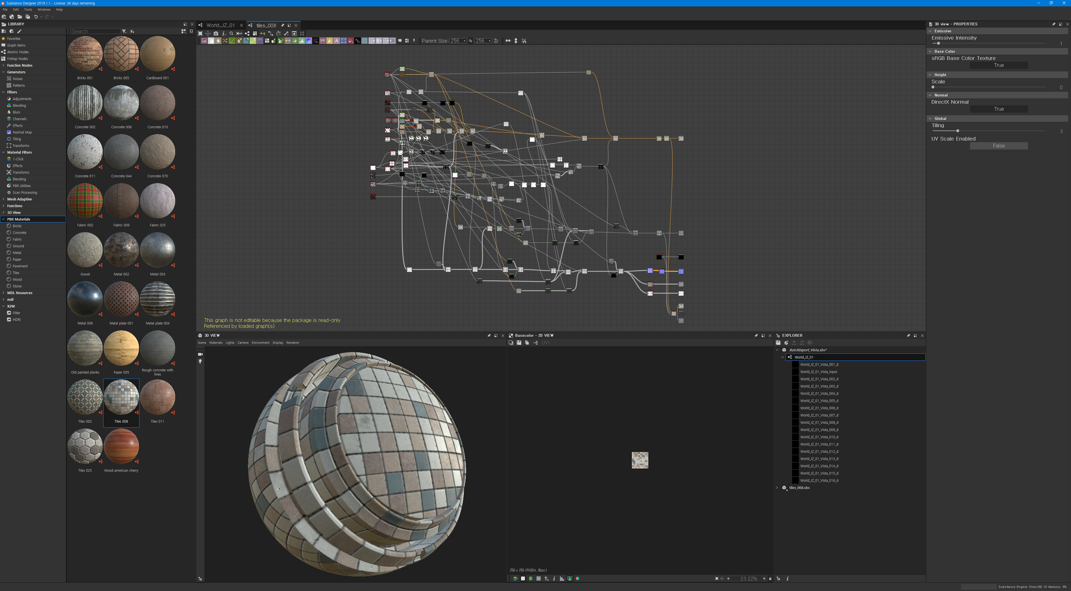Open the Tools menu
The image size is (1071, 591).
tap(28, 9)
